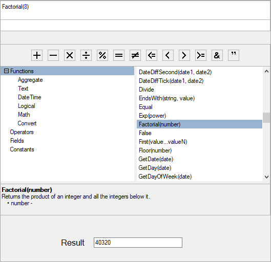Click the Result value field
This screenshot has width=271, height=262.
[x=138, y=243]
